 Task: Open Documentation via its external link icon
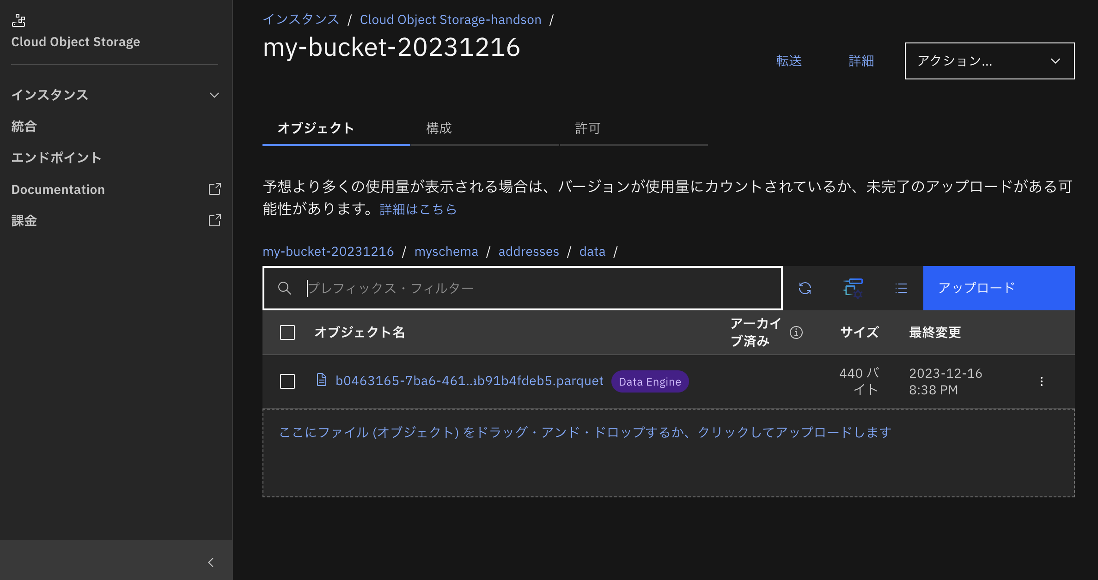coord(215,189)
